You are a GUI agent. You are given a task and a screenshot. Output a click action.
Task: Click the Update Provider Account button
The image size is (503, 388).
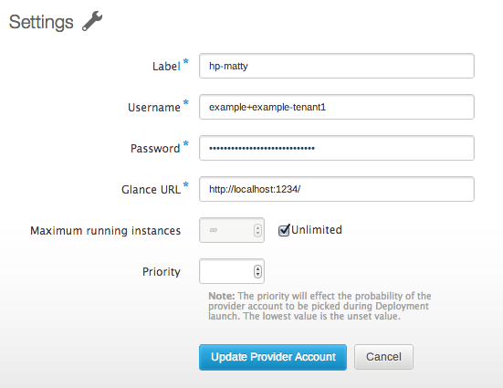pyautogui.click(x=273, y=357)
